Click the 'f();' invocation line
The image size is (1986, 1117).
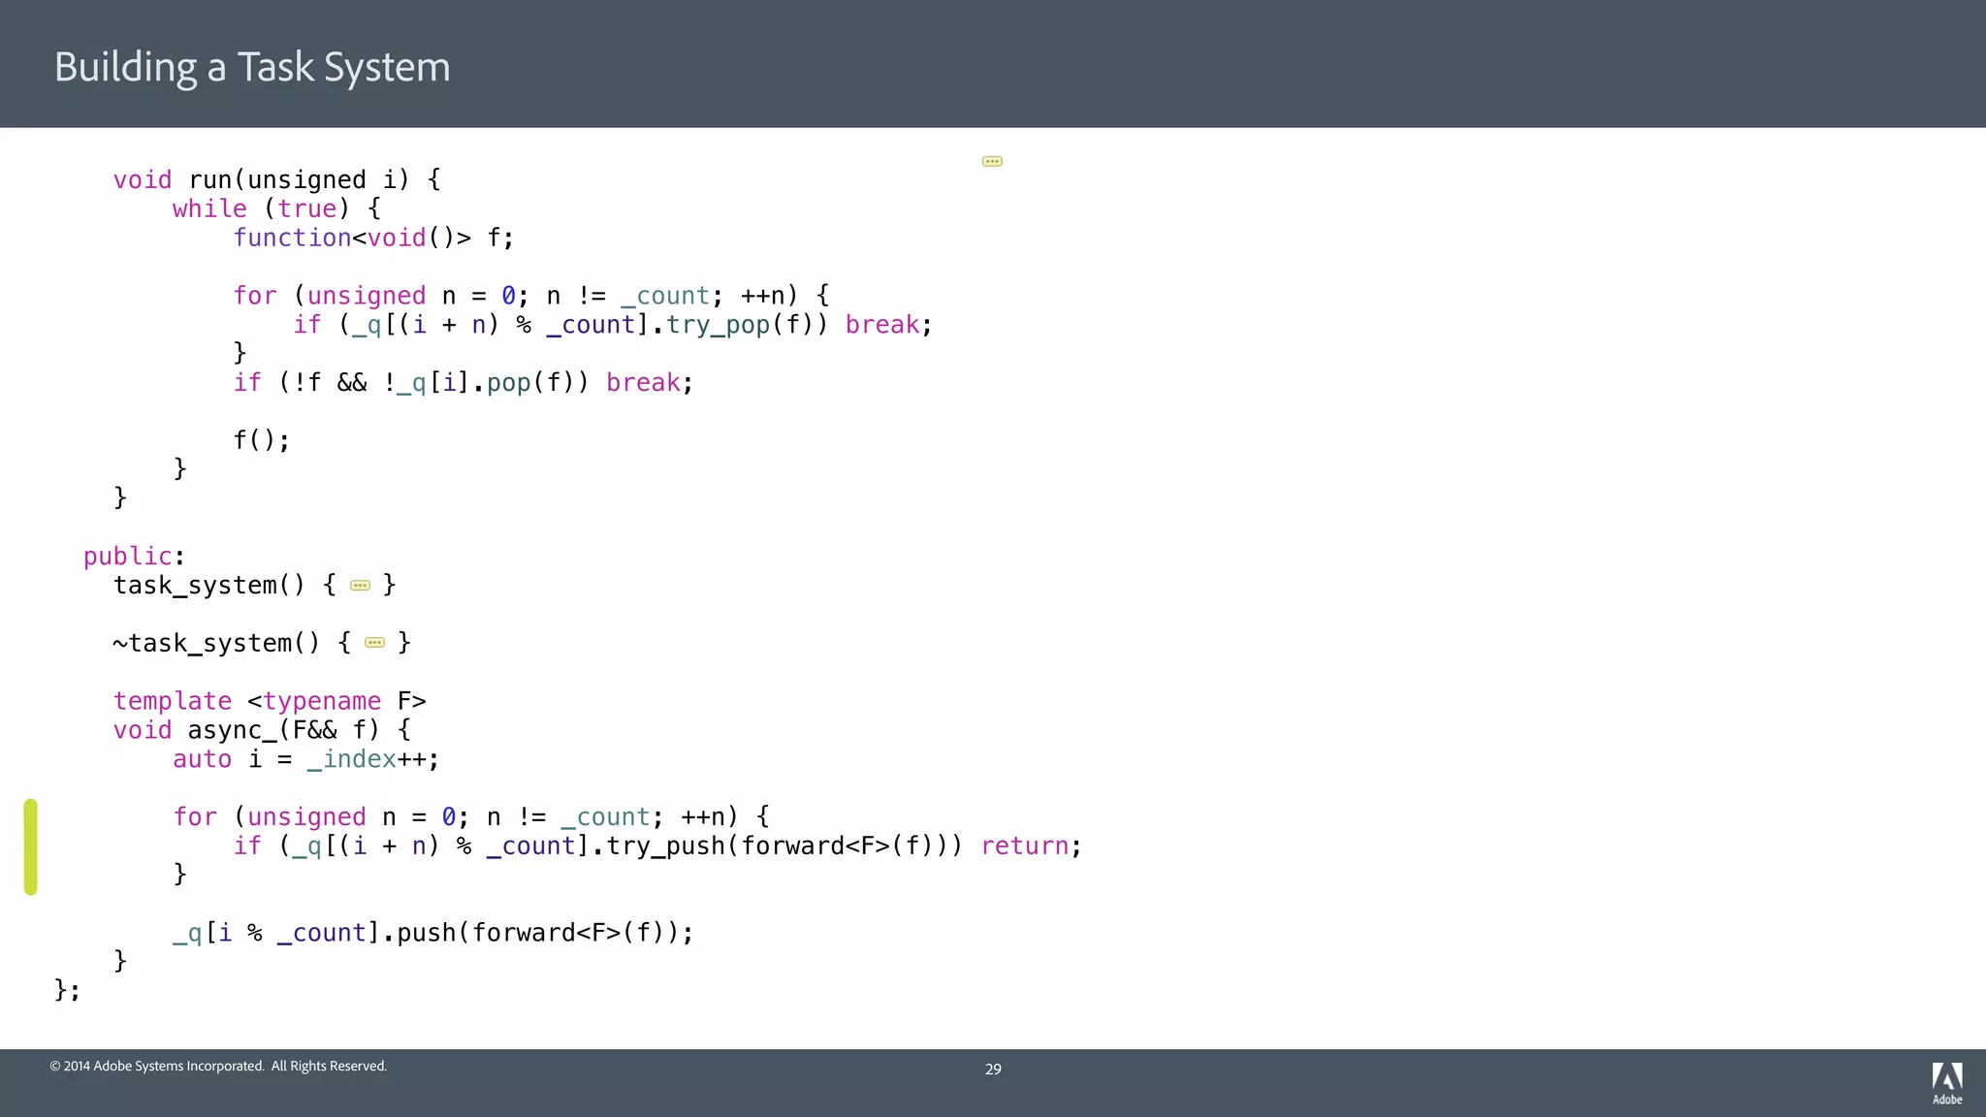[x=261, y=440]
